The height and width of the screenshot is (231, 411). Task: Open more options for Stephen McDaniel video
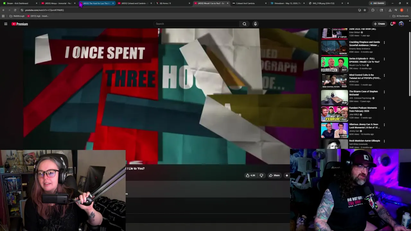(384, 92)
